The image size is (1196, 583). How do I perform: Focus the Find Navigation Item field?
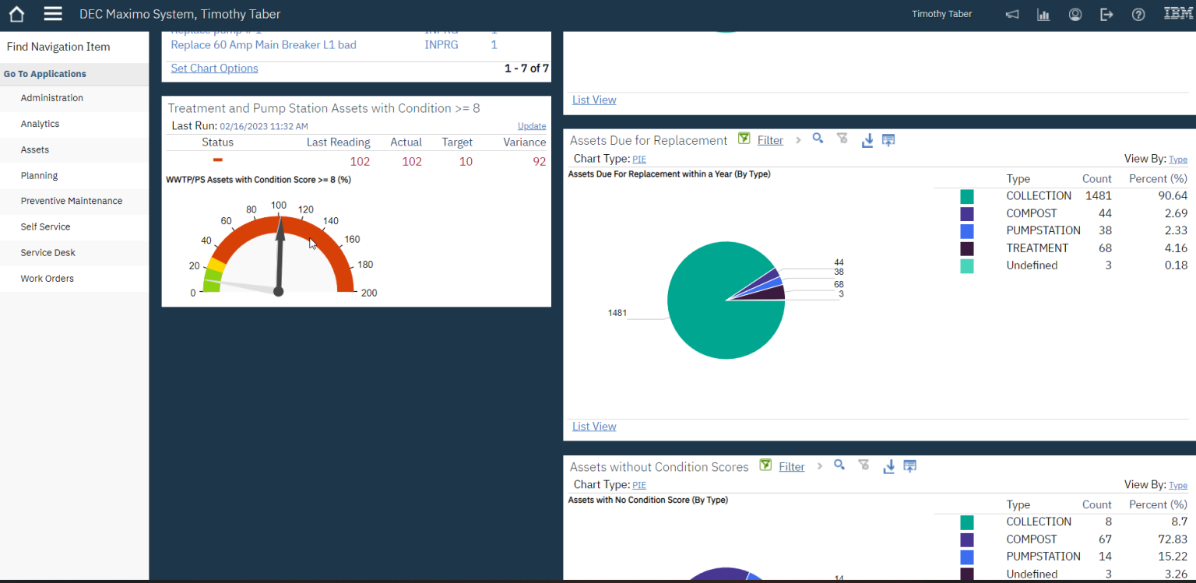74,47
